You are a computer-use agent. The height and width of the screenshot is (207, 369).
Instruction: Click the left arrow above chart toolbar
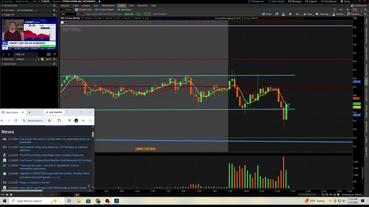point(341,9)
